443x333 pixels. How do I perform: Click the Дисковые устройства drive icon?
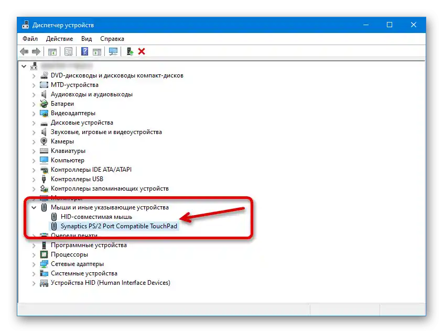(x=44, y=123)
